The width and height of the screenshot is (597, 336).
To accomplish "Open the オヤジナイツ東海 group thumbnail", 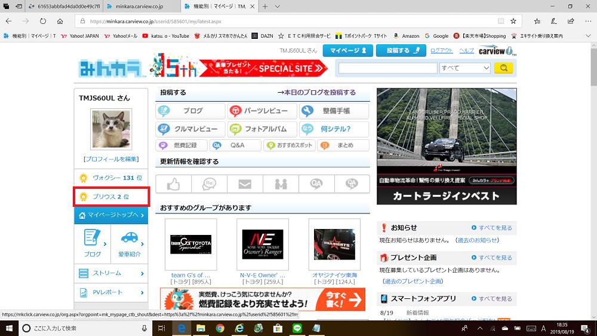I will pos(334,245).
